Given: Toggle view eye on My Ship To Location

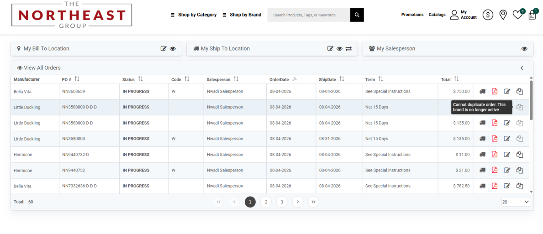Looking at the screenshot, I should tap(339, 49).
